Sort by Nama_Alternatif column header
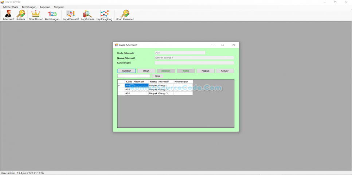352x175 pixels. point(161,82)
